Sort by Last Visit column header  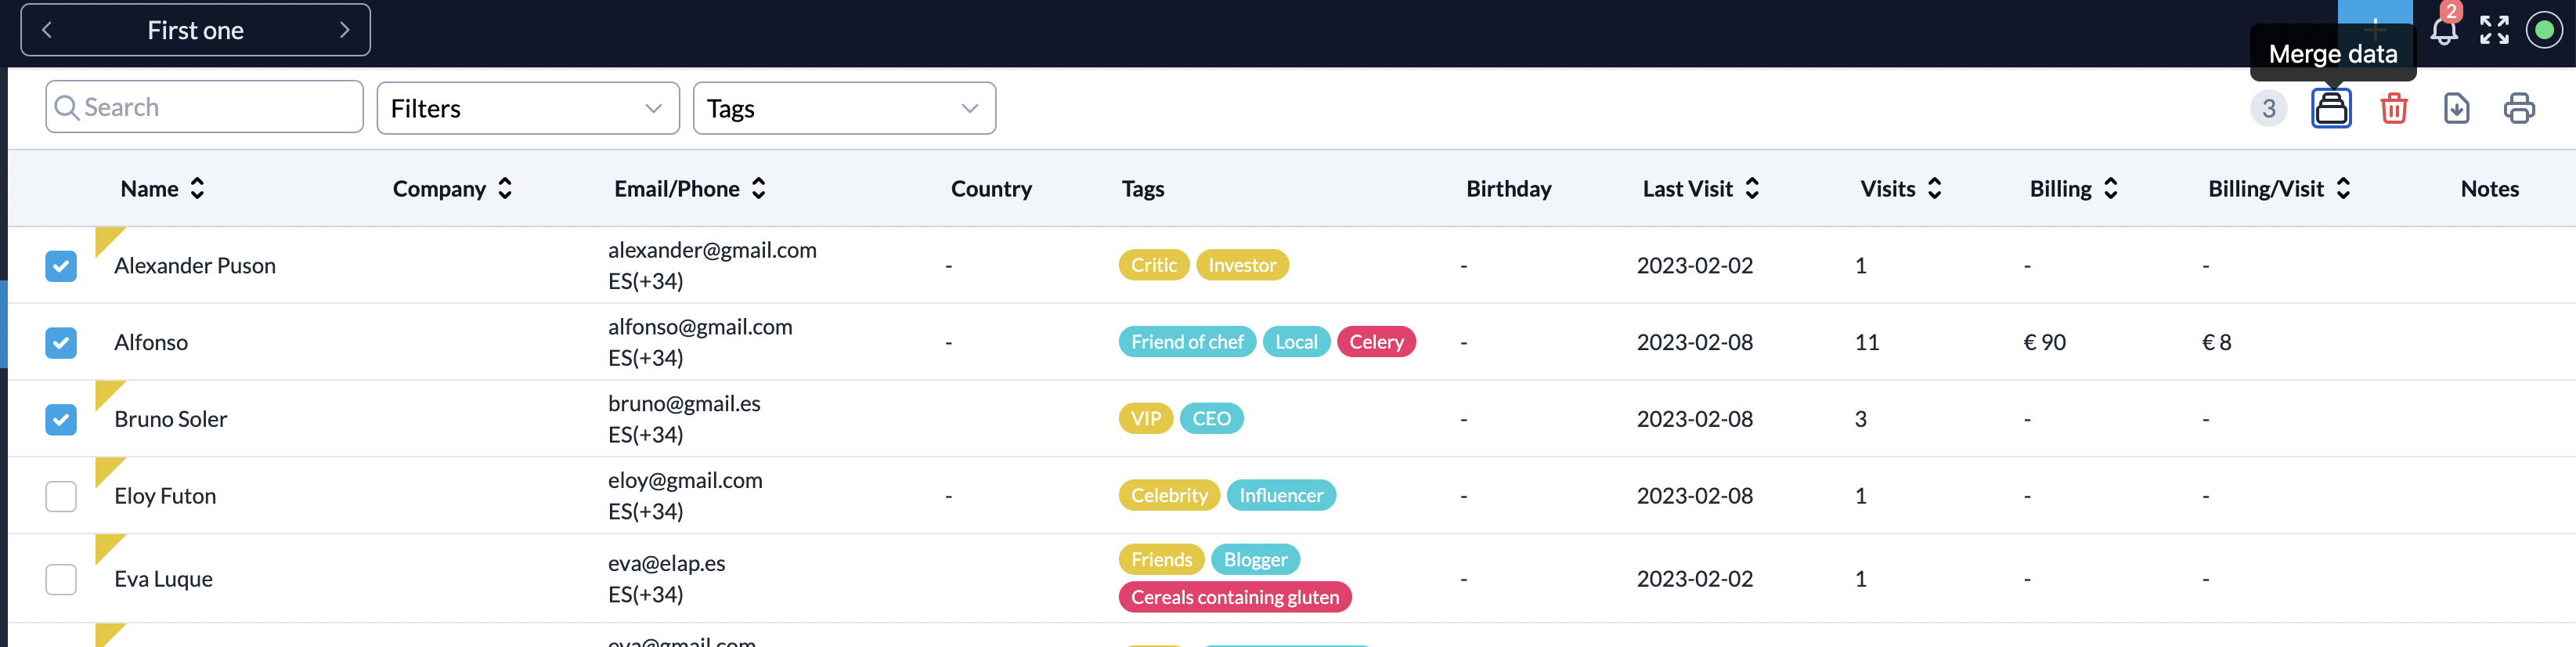coord(1699,189)
